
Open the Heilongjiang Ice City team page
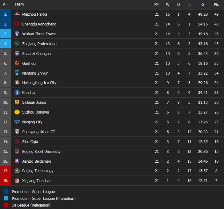[x=39, y=83]
